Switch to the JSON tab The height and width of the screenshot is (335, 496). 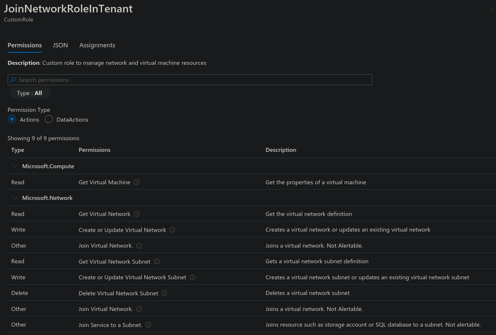click(x=60, y=45)
